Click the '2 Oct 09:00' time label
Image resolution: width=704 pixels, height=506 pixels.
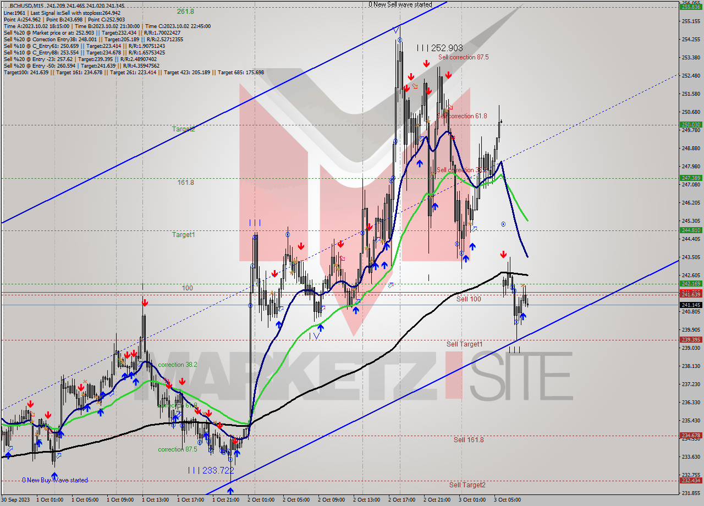[x=332, y=500]
